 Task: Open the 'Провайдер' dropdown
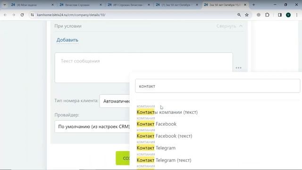click(92, 127)
